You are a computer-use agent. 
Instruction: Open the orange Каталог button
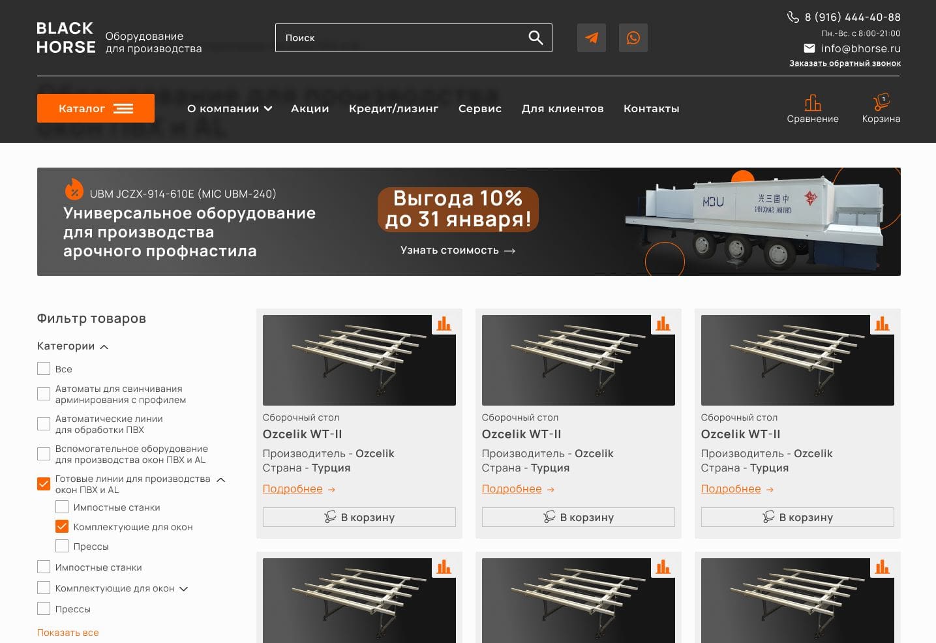pyautogui.click(x=96, y=108)
